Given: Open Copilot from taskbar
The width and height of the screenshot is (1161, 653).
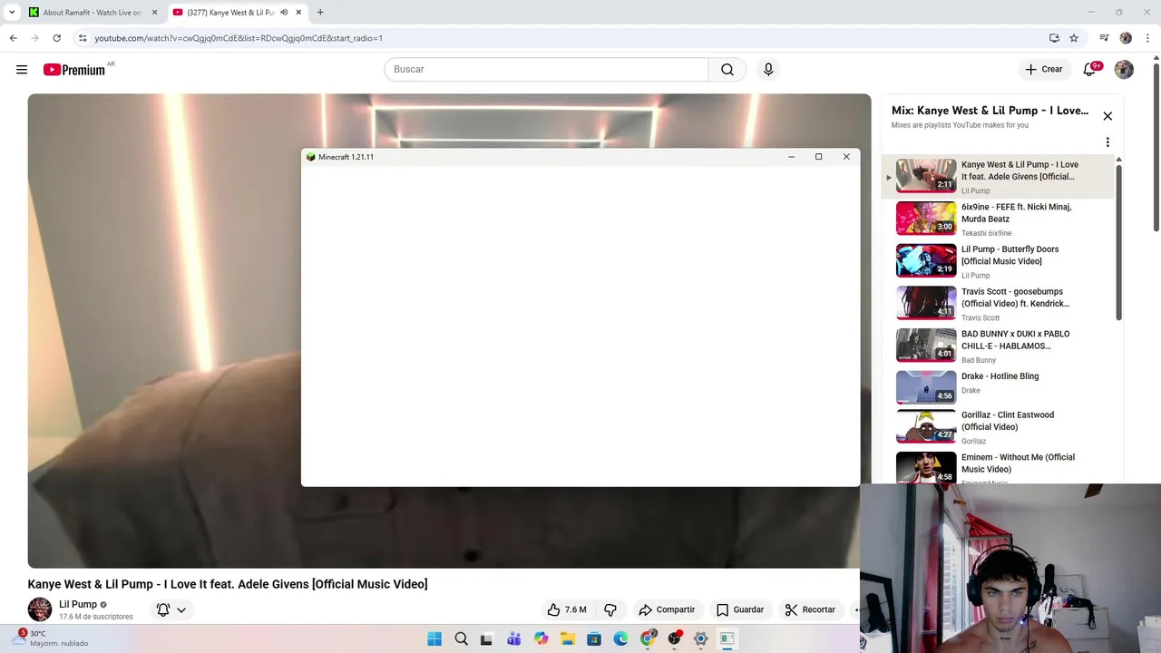Looking at the screenshot, I should [x=541, y=638].
